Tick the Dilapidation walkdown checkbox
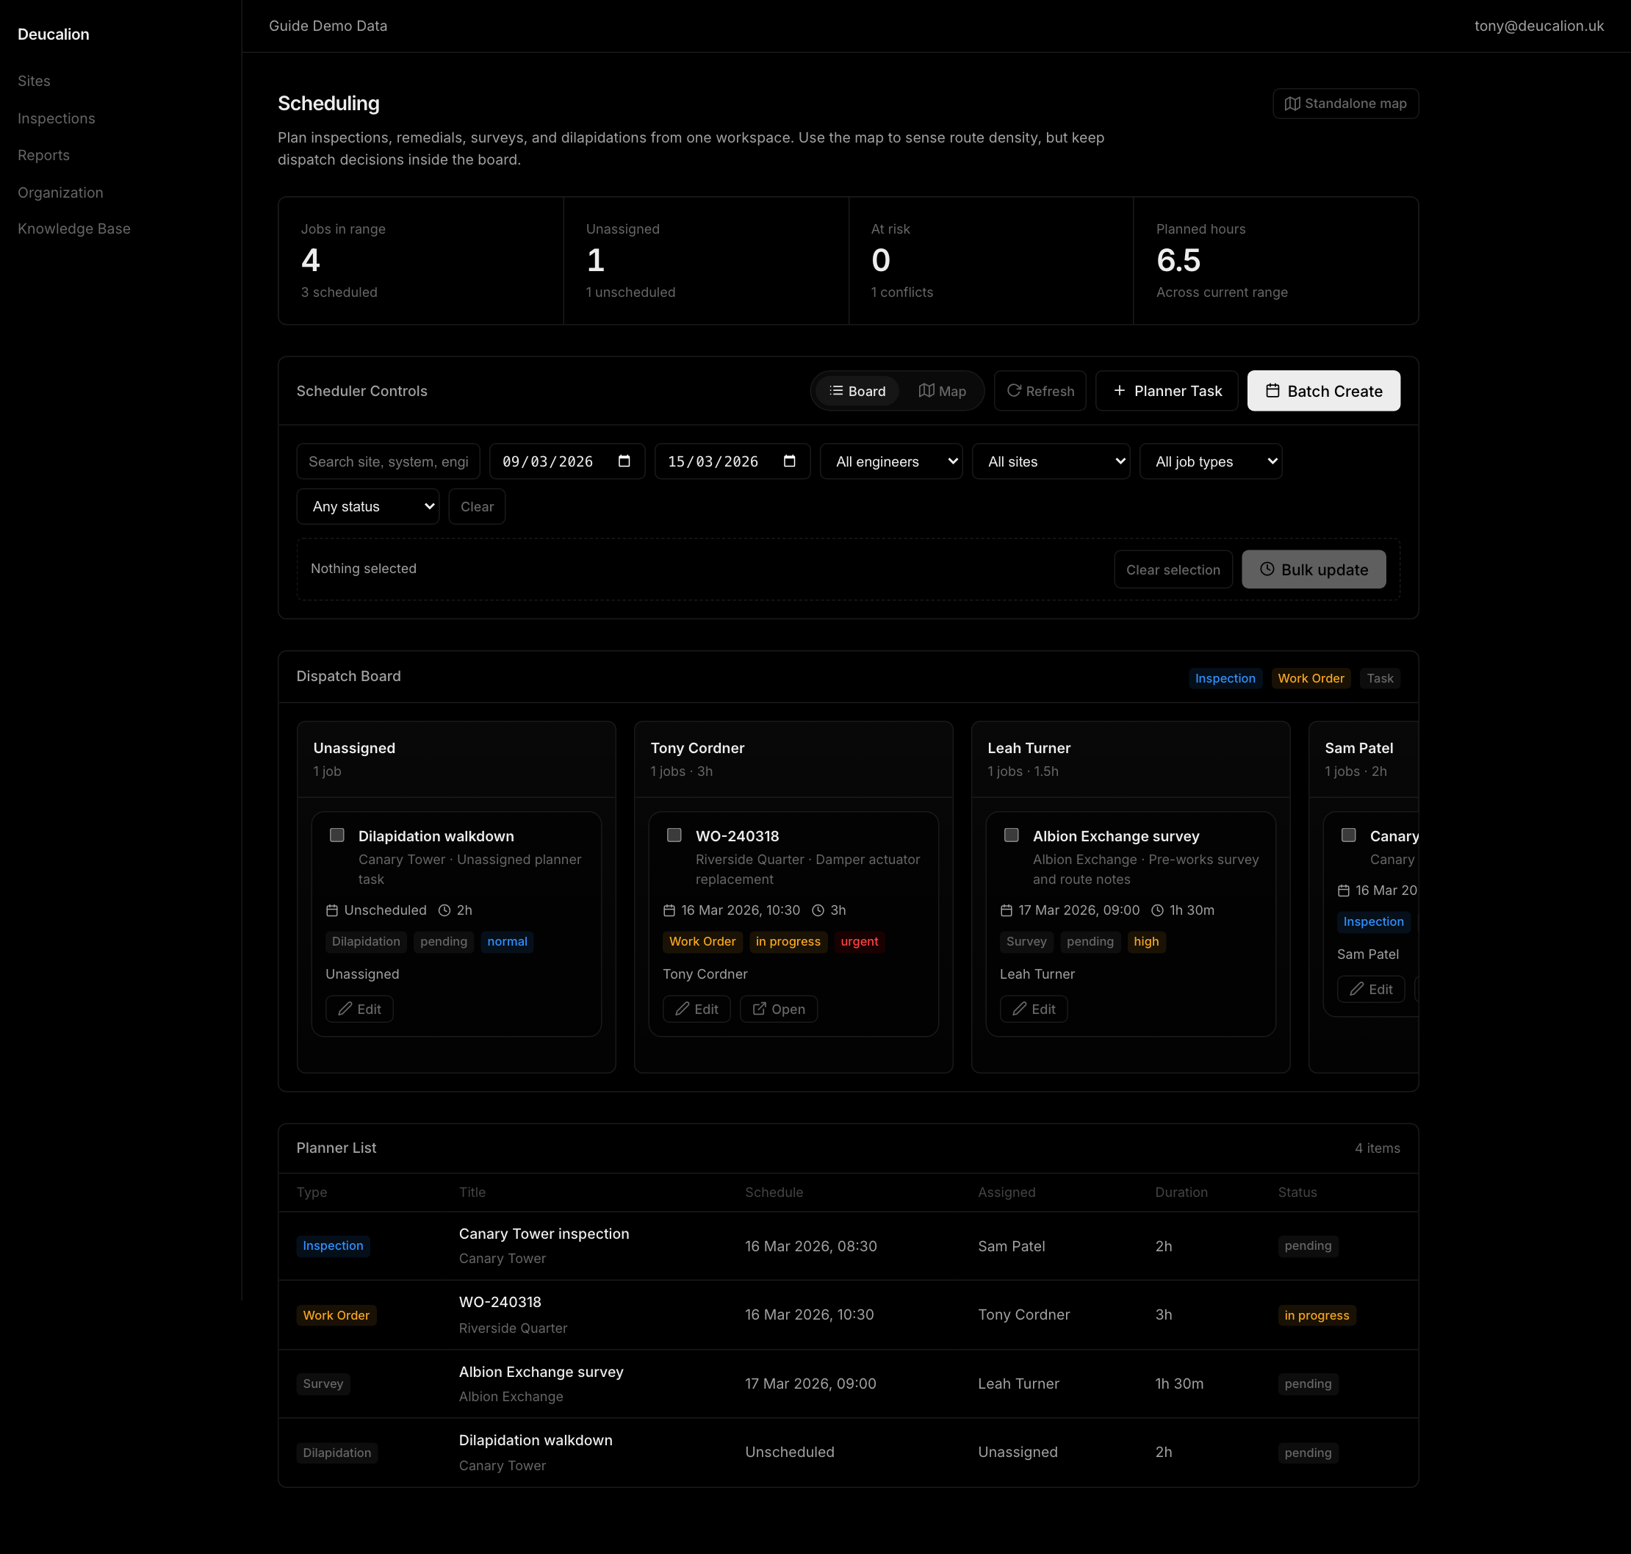1631x1554 pixels. (337, 835)
